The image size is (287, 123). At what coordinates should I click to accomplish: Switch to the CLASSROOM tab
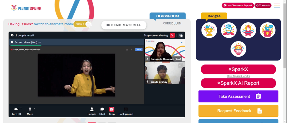[168, 16]
